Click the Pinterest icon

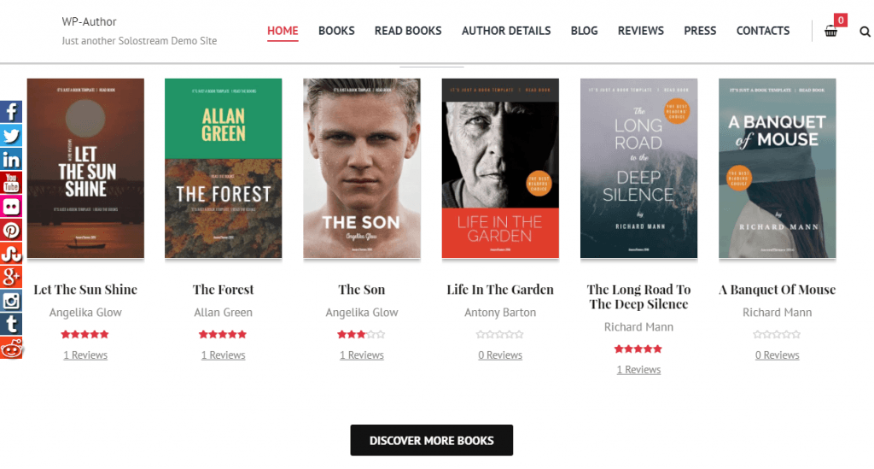[10, 230]
